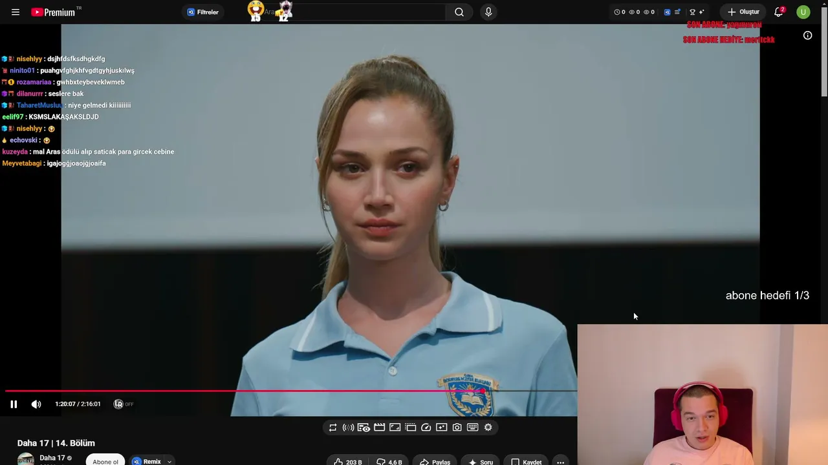Screen dimensions: 828x465
Task: Click chat username eelif97
Action: (x=13, y=117)
